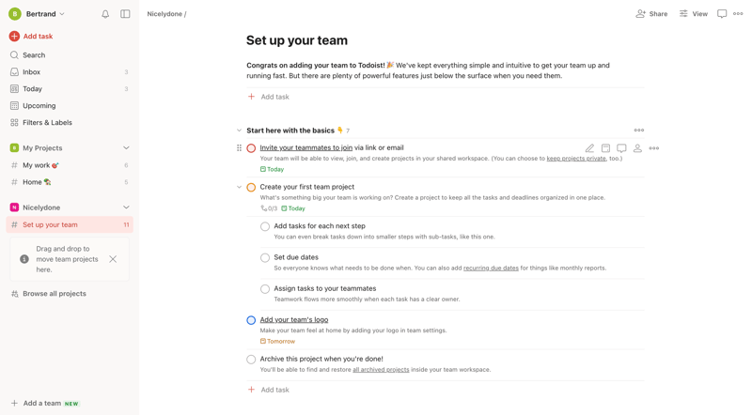The image size is (752, 415).
Task: Click the info icon in the hint box
Action: click(x=24, y=259)
